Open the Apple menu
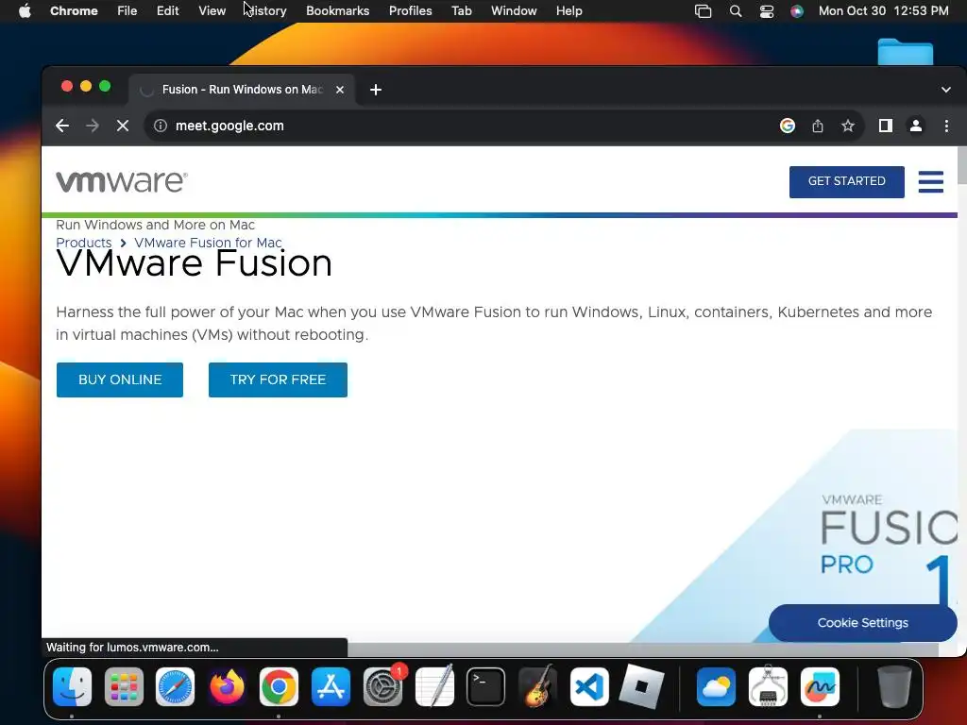 [x=25, y=11]
